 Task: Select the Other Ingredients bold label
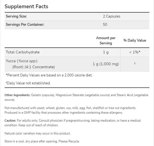[x=17, y=95]
